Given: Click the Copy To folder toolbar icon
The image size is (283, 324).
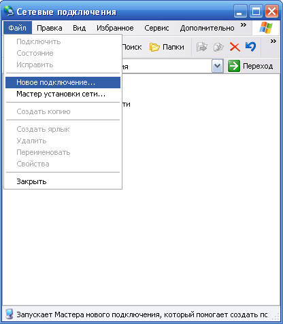Looking at the screenshot, I should 218,47.
